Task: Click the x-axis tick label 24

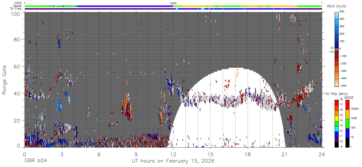Action: pyautogui.click(x=322, y=154)
